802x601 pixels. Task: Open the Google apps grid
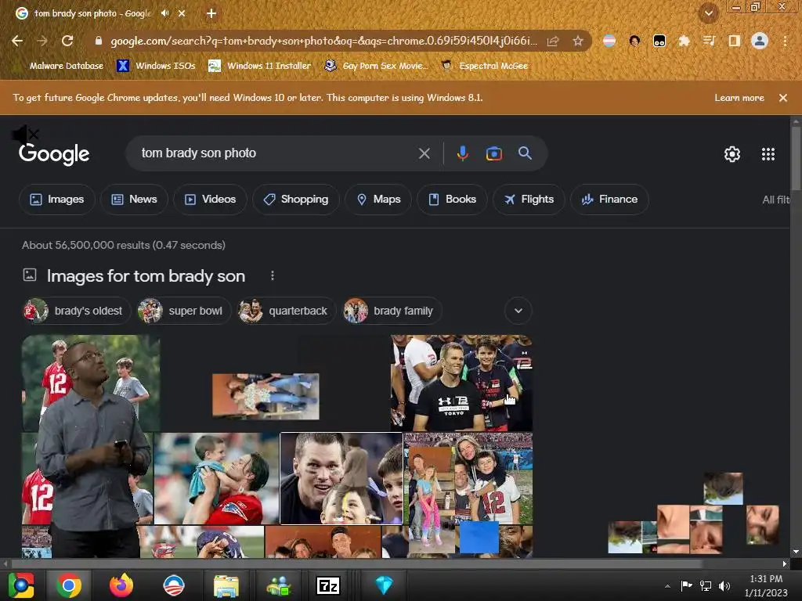pos(768,154)
